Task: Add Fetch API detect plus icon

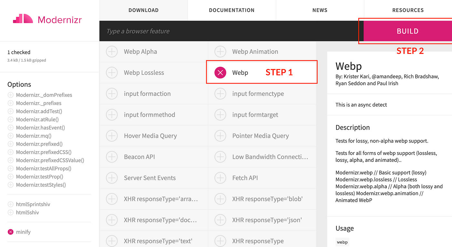Action: coord(220,178)
